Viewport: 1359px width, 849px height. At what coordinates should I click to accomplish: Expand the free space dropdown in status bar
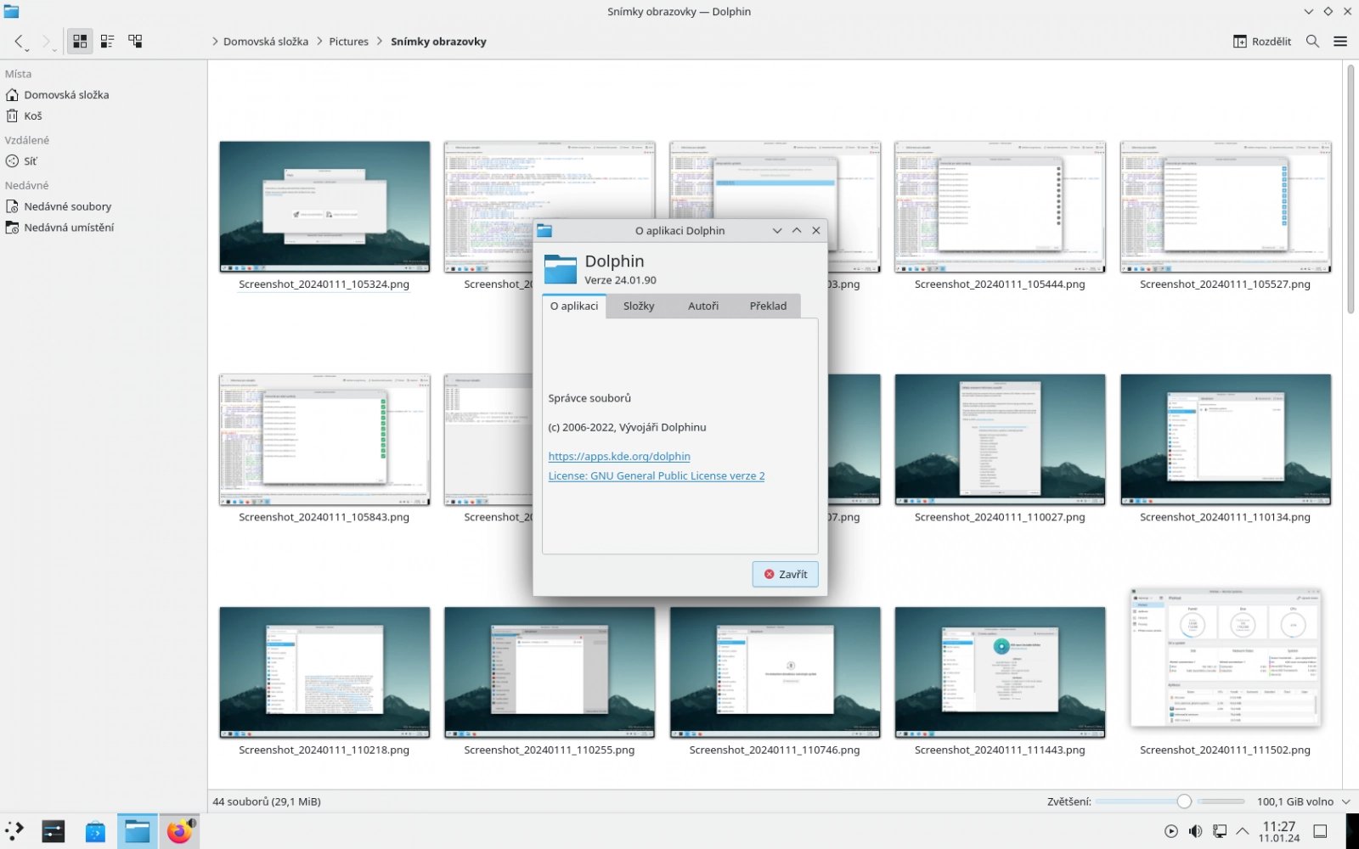coord(1345,801)
